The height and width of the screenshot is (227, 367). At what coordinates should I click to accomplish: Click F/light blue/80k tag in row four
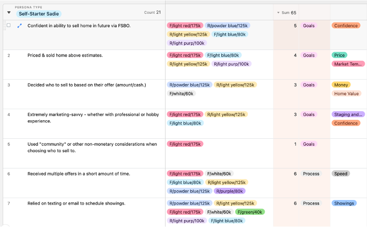(x=185, y=123)
